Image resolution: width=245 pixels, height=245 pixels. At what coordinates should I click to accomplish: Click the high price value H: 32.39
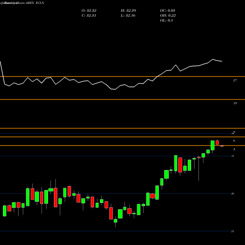click(128, 11)
